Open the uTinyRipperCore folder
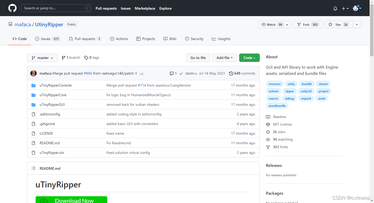The image size is (374, 203). click(x=53, y=95)
